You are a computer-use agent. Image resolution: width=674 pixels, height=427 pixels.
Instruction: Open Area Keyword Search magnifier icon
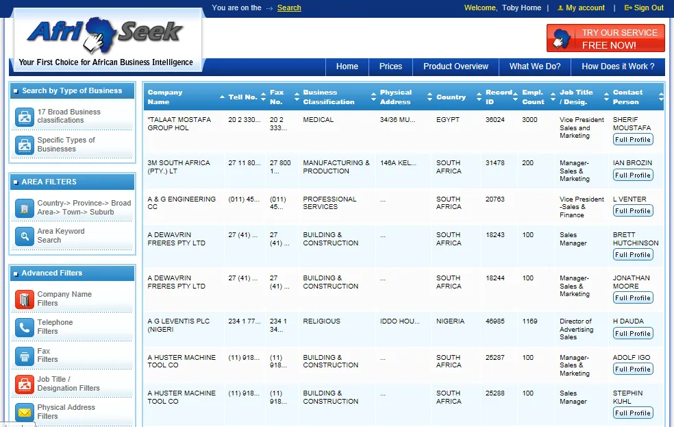(25, 236)
